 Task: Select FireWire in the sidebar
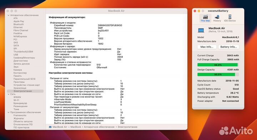click(x=18, y=34)
